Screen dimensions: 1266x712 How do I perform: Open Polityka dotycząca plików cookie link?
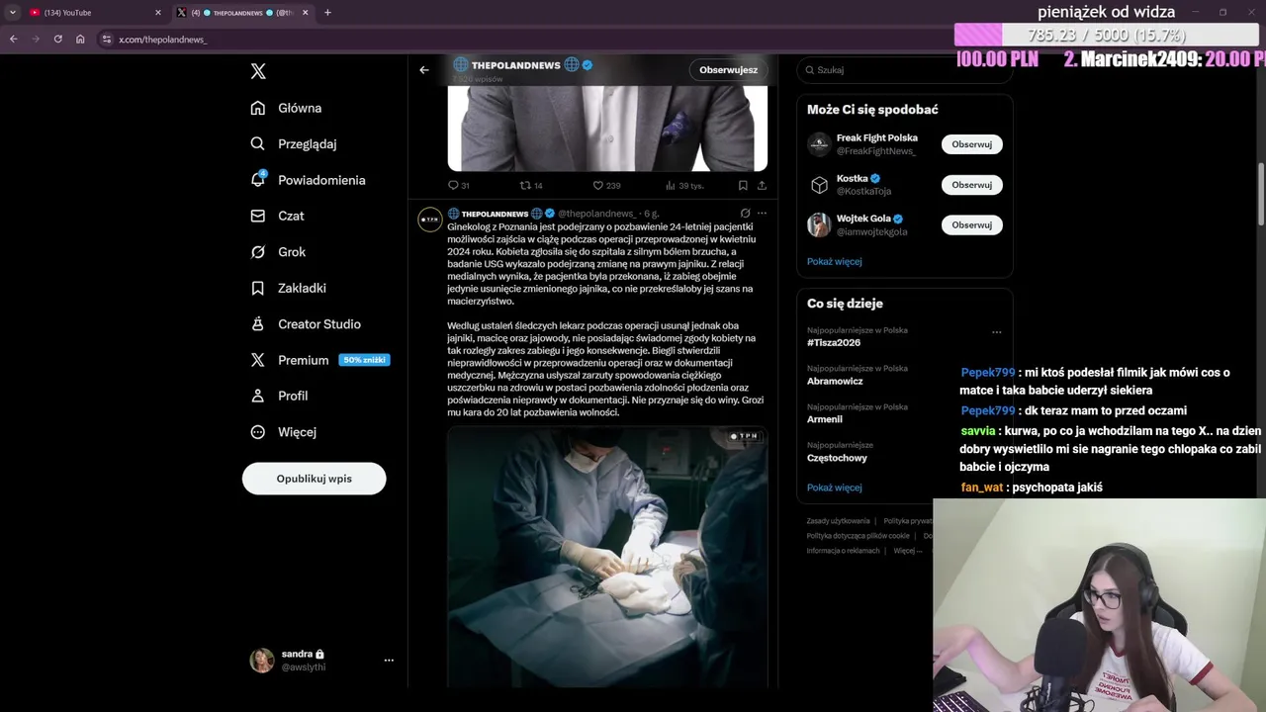[x=858, y=536]
